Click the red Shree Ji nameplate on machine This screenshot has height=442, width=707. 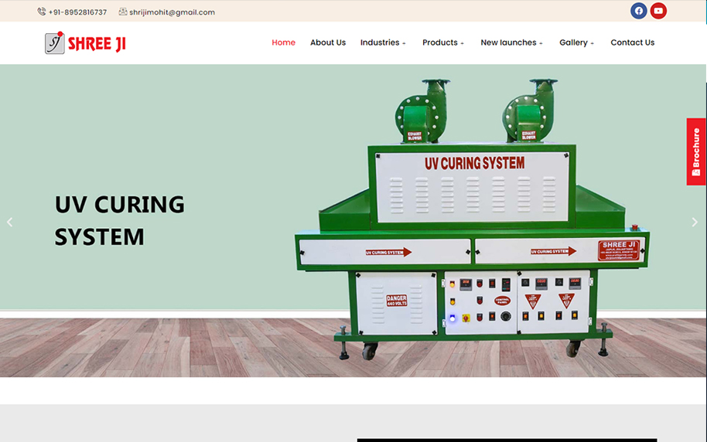point(619,250)
